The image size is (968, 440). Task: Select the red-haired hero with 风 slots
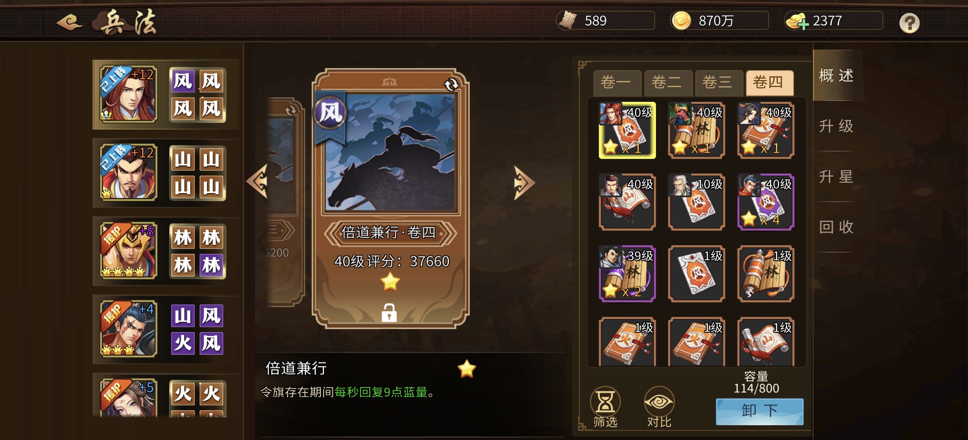pyautogui.click(x=128, y=94)
